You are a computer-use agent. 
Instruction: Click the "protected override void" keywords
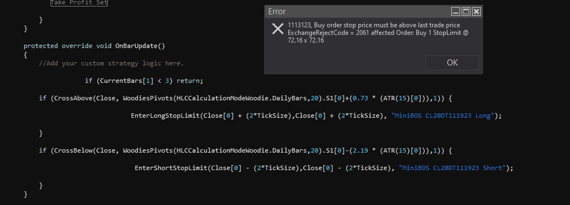coord(67,46)
